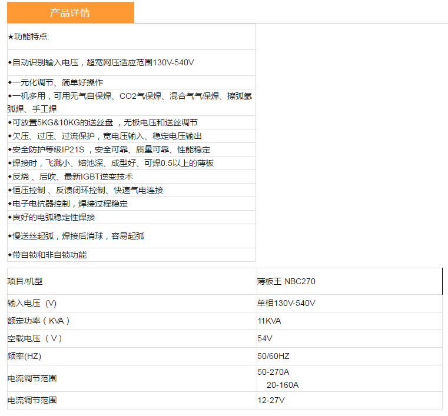Click the 焊接时，飞溅小 row

click(x=131, y=163)
